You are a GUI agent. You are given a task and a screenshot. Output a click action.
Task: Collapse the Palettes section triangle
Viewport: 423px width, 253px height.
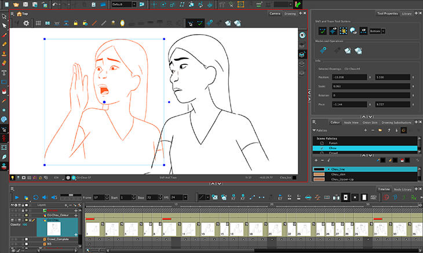(x=314, y=130)
